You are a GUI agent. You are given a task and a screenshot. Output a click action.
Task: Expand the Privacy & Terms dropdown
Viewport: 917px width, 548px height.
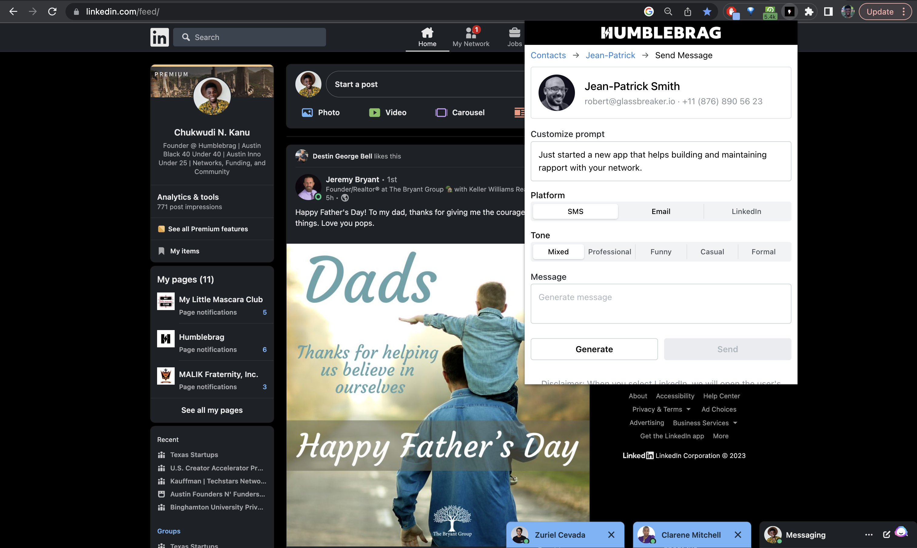point(661,409)
